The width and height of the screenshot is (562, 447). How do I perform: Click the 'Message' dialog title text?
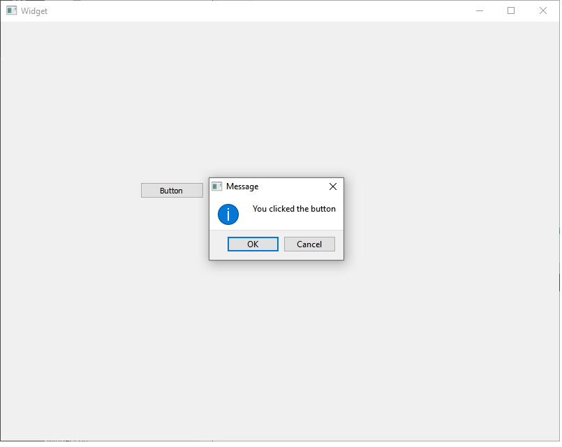(x=243, y=187)
